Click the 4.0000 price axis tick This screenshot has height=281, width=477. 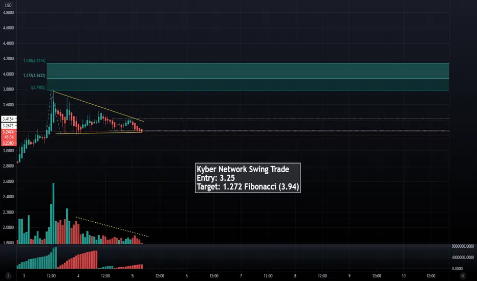click(x=9, y=74)
